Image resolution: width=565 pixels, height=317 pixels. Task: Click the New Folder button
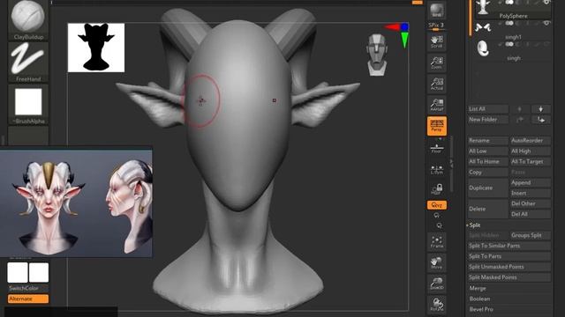(488, 120)
